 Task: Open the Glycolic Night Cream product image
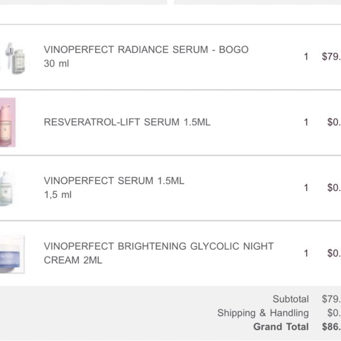point(12,254)
